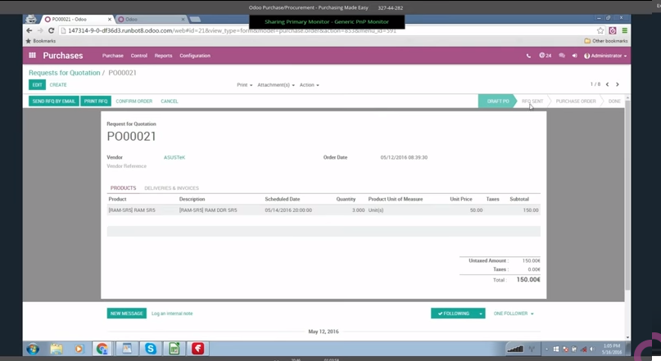
Task: Open the Reports menu
Action: [163, 56]
